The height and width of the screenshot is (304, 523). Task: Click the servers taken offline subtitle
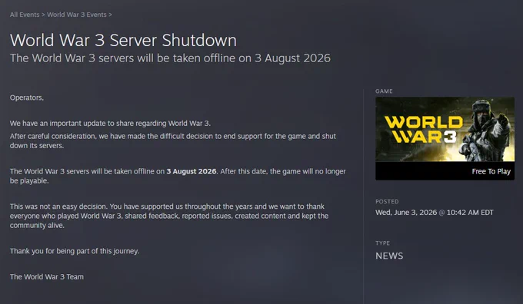[170, 58]
